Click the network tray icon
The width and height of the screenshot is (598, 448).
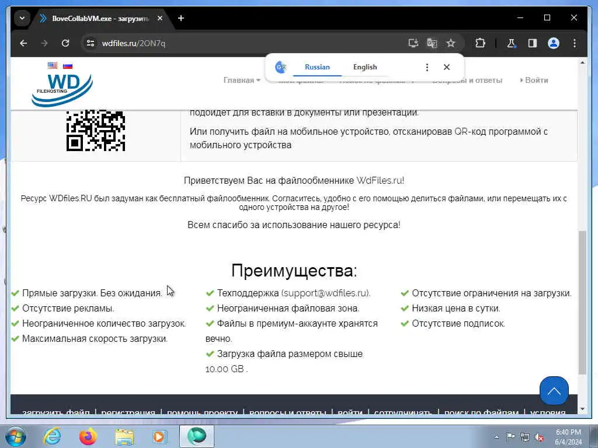525,437
